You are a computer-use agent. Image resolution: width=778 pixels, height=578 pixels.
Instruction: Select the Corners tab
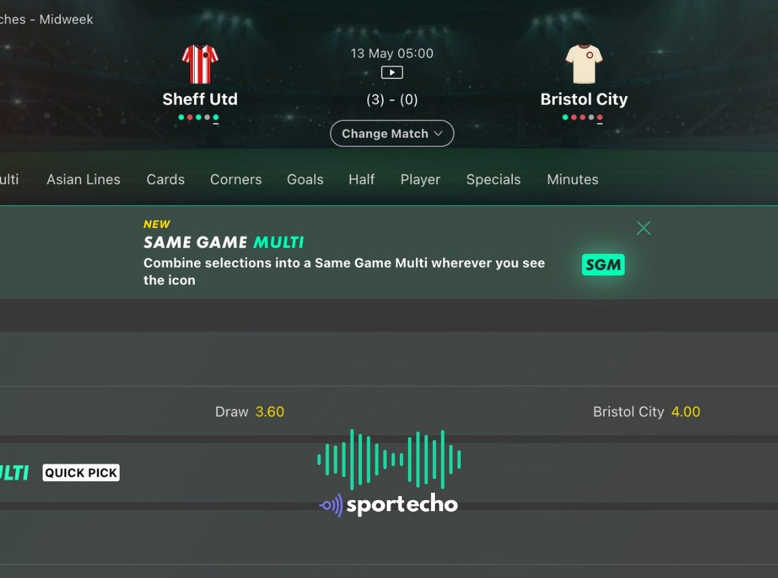[235, 179]
